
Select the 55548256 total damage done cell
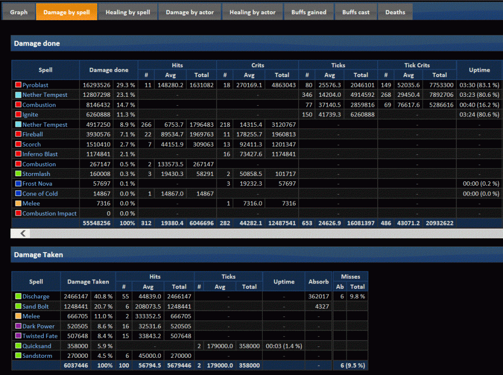tap(96, 223)
